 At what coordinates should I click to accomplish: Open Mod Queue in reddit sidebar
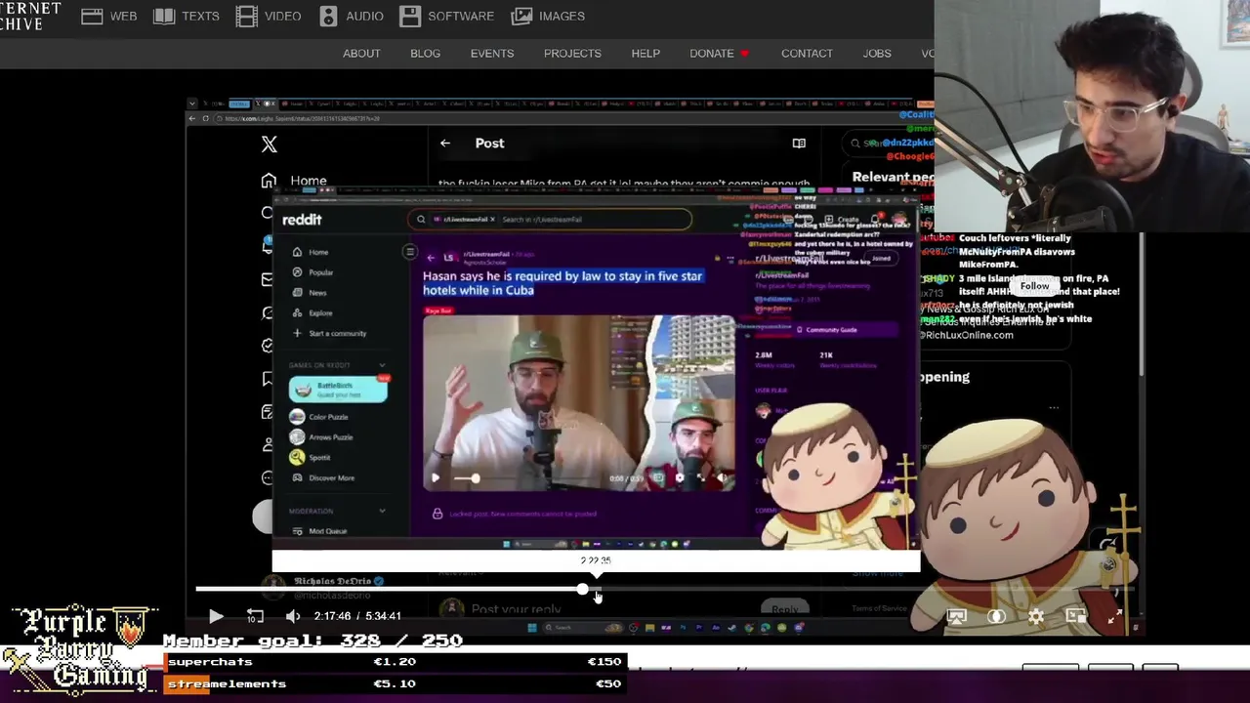319,531
